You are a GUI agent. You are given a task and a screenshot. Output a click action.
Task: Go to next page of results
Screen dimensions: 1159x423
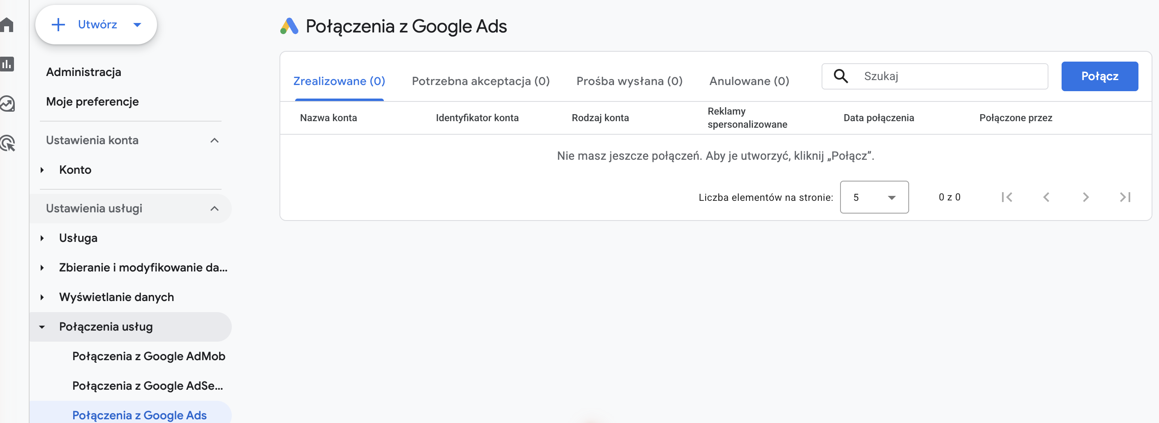click(1086, 197)
